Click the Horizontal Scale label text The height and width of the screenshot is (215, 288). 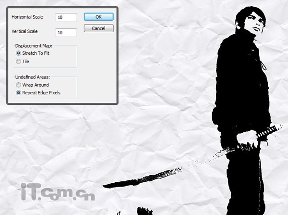(x=27, y=17)
